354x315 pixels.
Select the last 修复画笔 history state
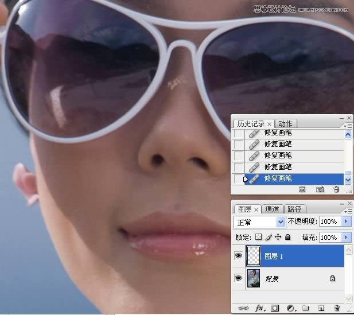click(x=278, y=178)
